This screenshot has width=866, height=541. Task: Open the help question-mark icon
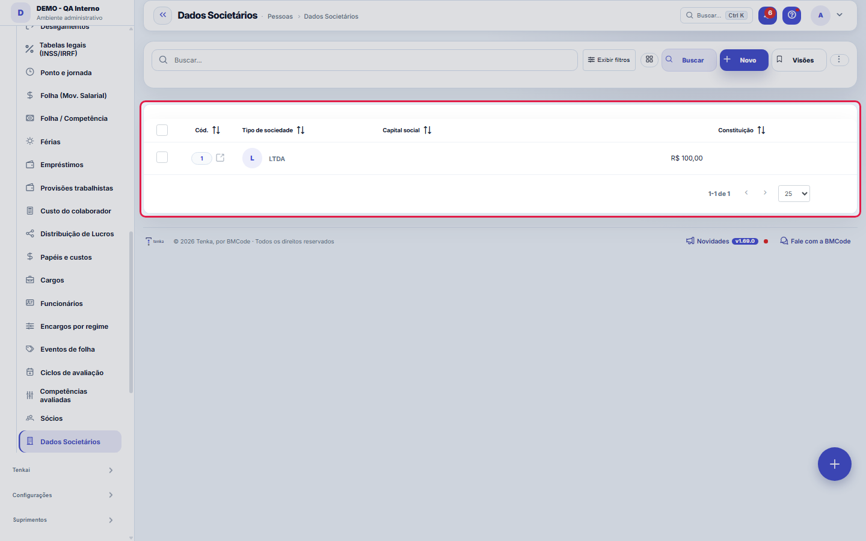[x=792, y=15]
